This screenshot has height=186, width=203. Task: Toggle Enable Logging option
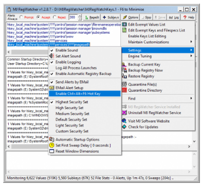tap(85, 62)
